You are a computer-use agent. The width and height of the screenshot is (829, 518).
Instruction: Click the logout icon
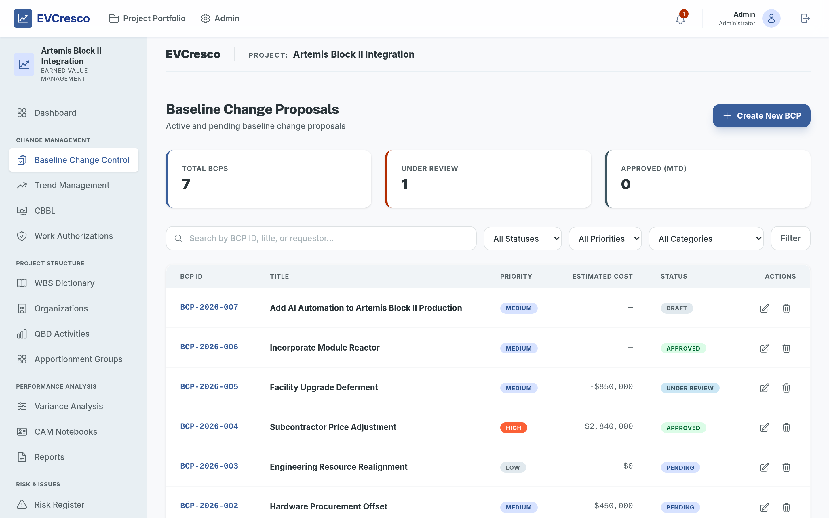805,18
